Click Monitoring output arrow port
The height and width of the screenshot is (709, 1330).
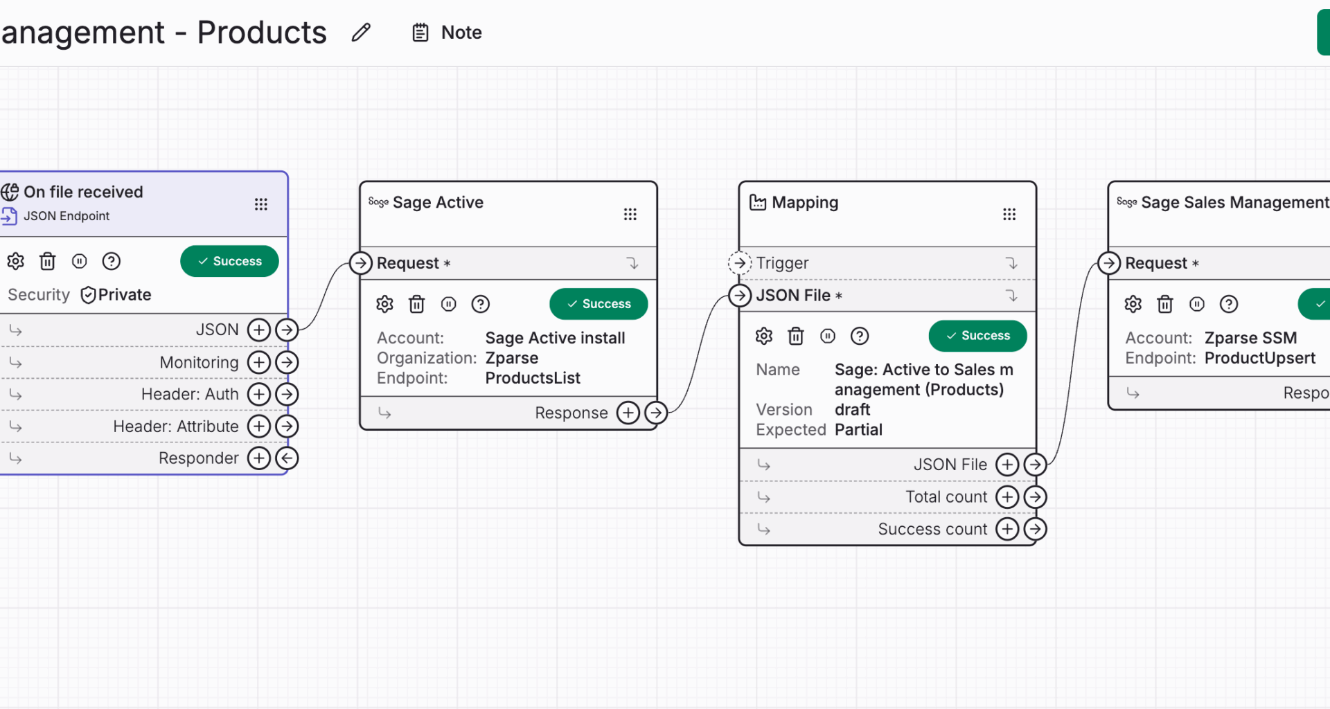[x=287, y=362]
